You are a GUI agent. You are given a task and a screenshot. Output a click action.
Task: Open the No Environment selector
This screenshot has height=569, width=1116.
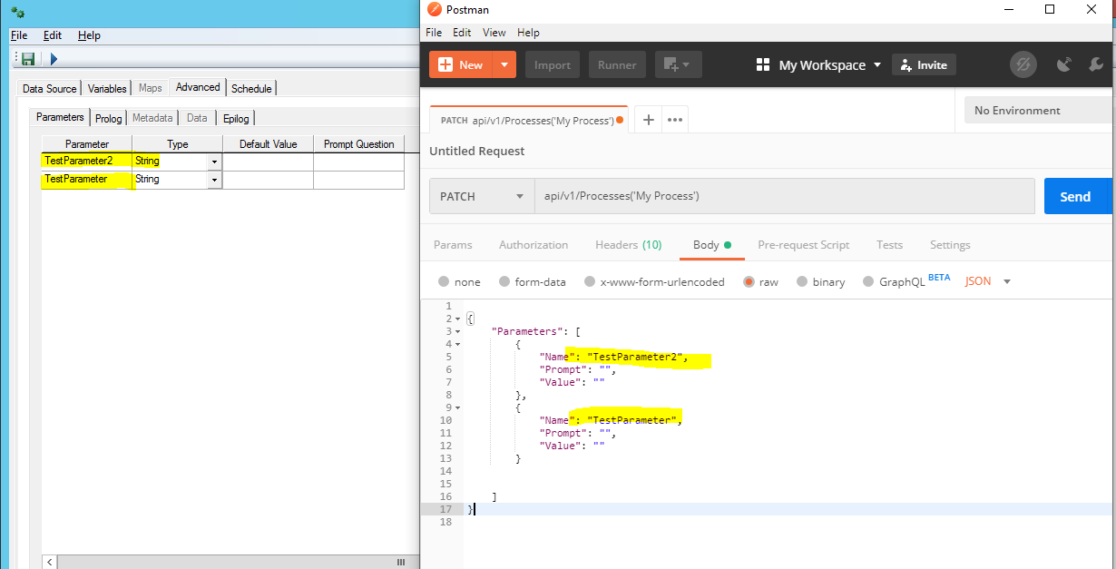(x=1040, y=111)
